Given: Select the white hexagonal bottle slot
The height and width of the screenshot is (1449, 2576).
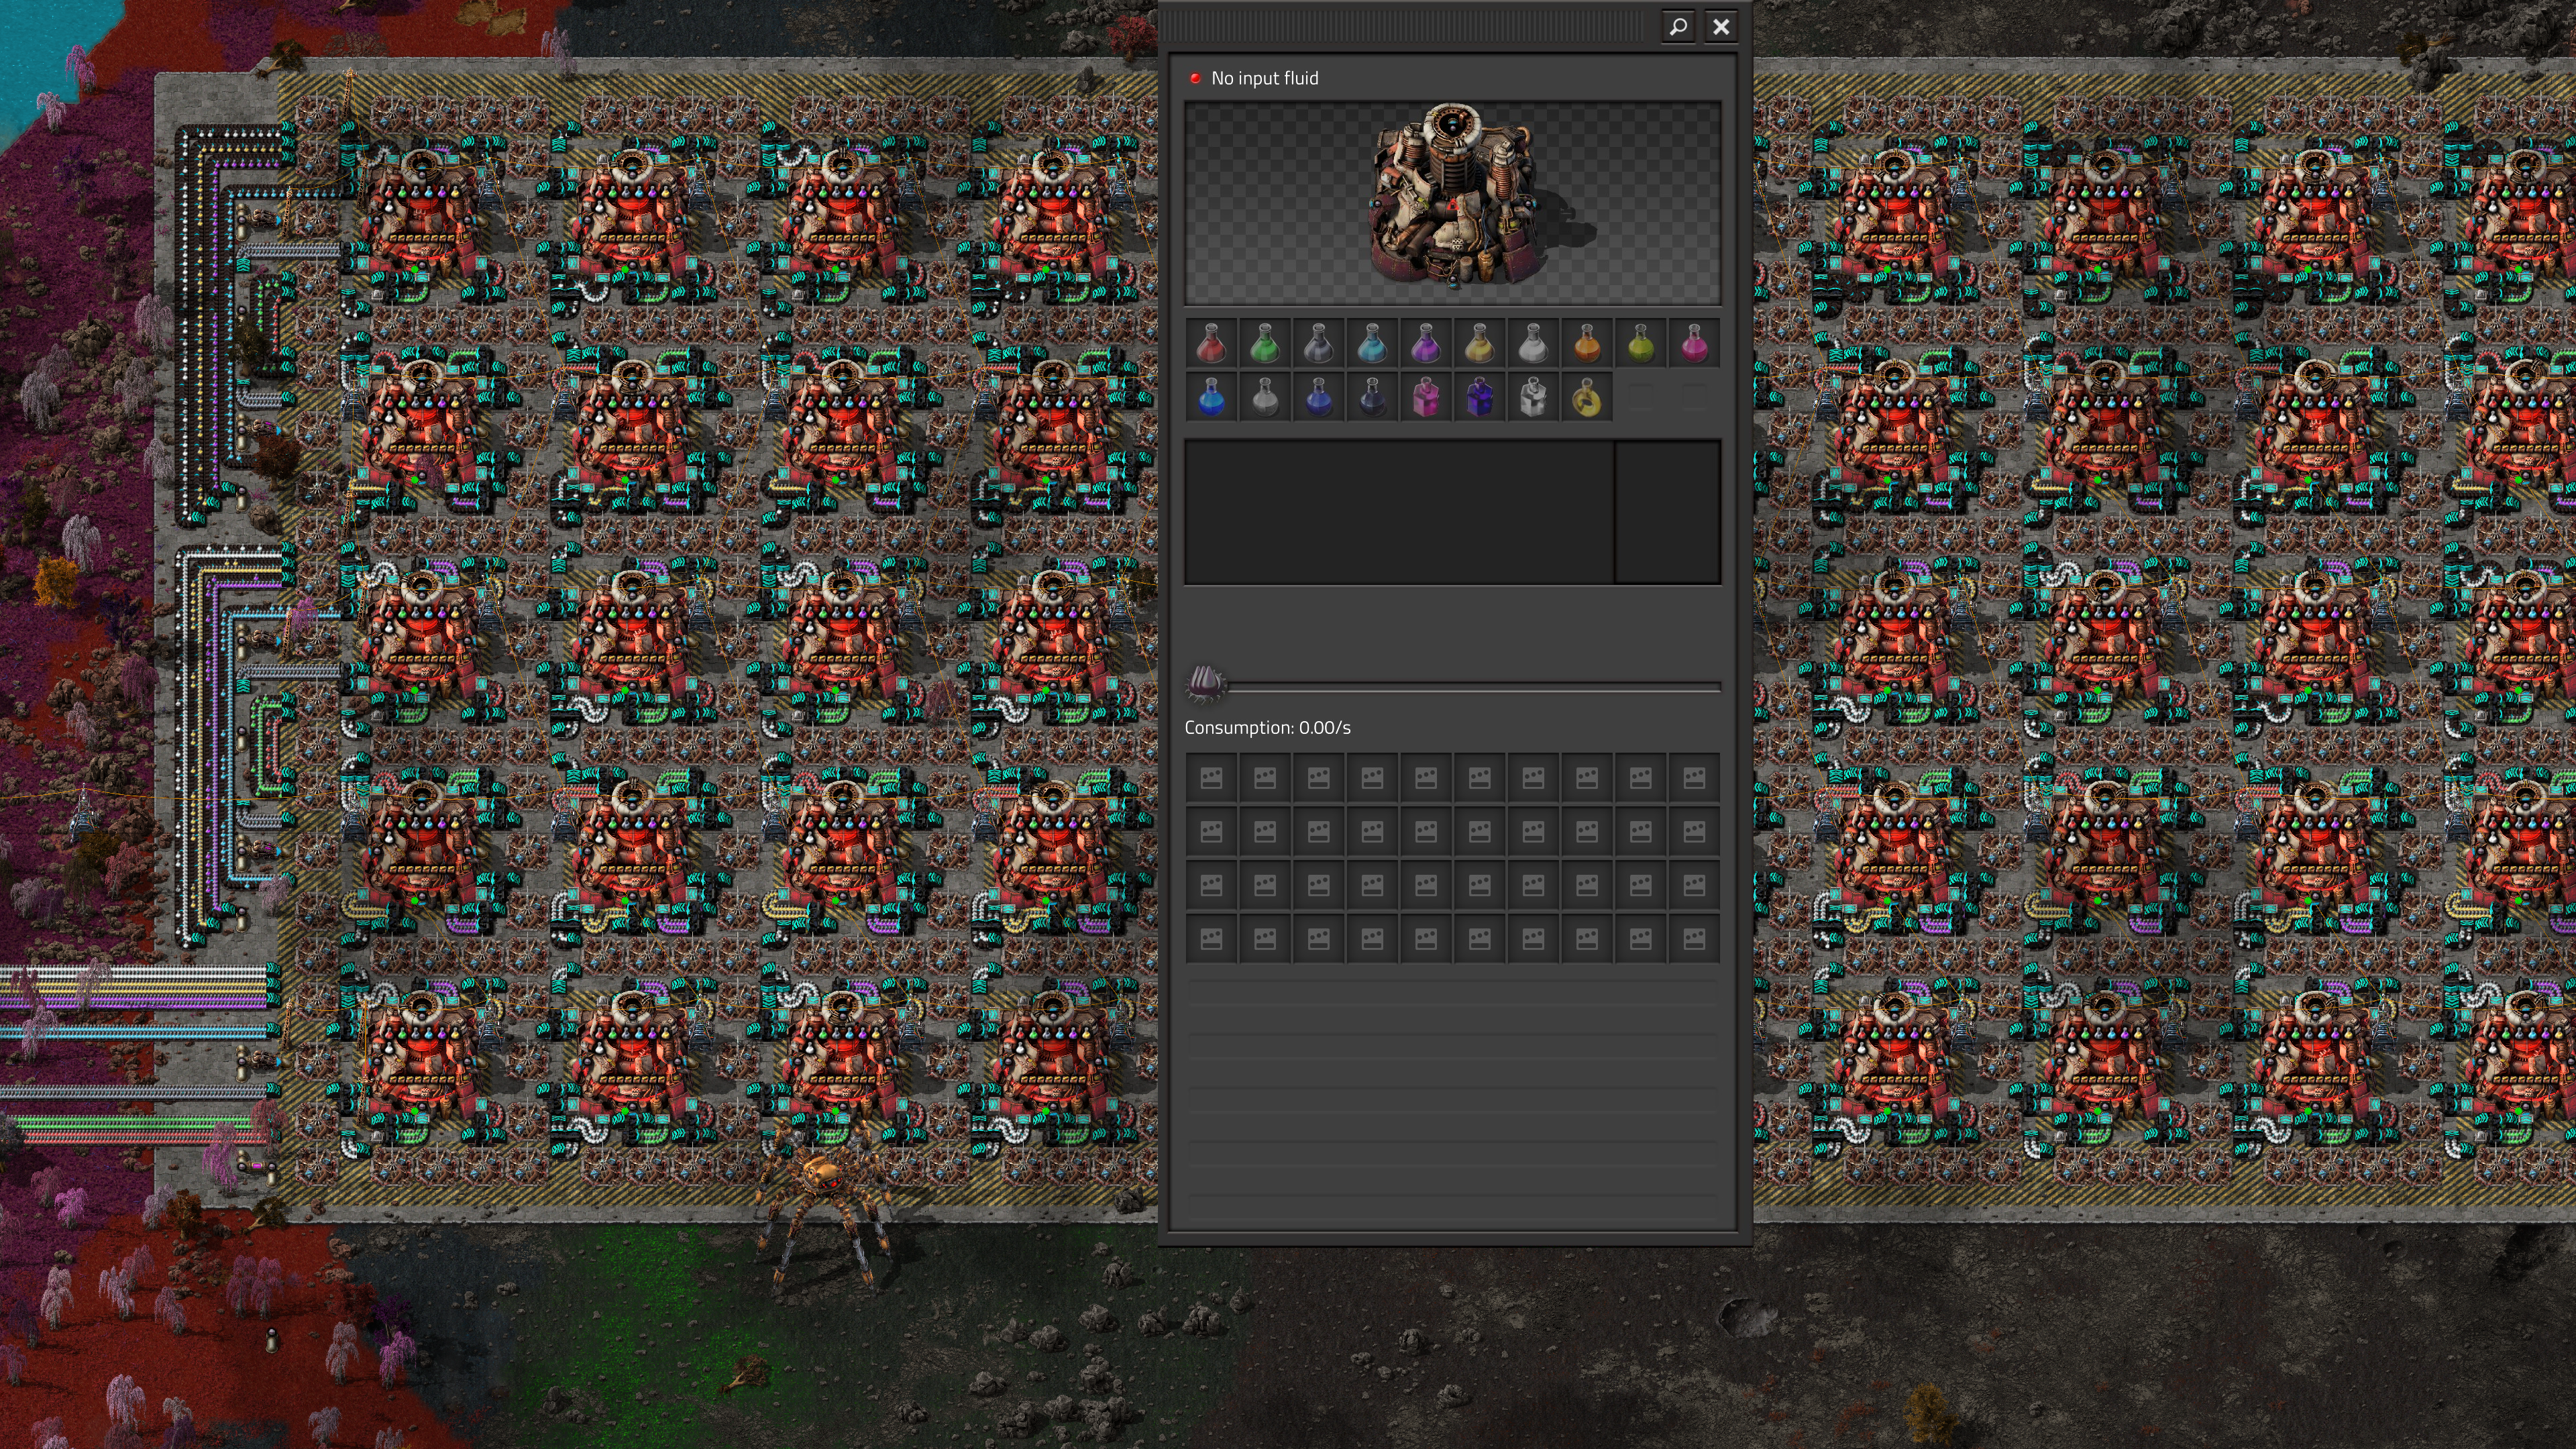Looking at the screenshot, I should click(1533, 398).
